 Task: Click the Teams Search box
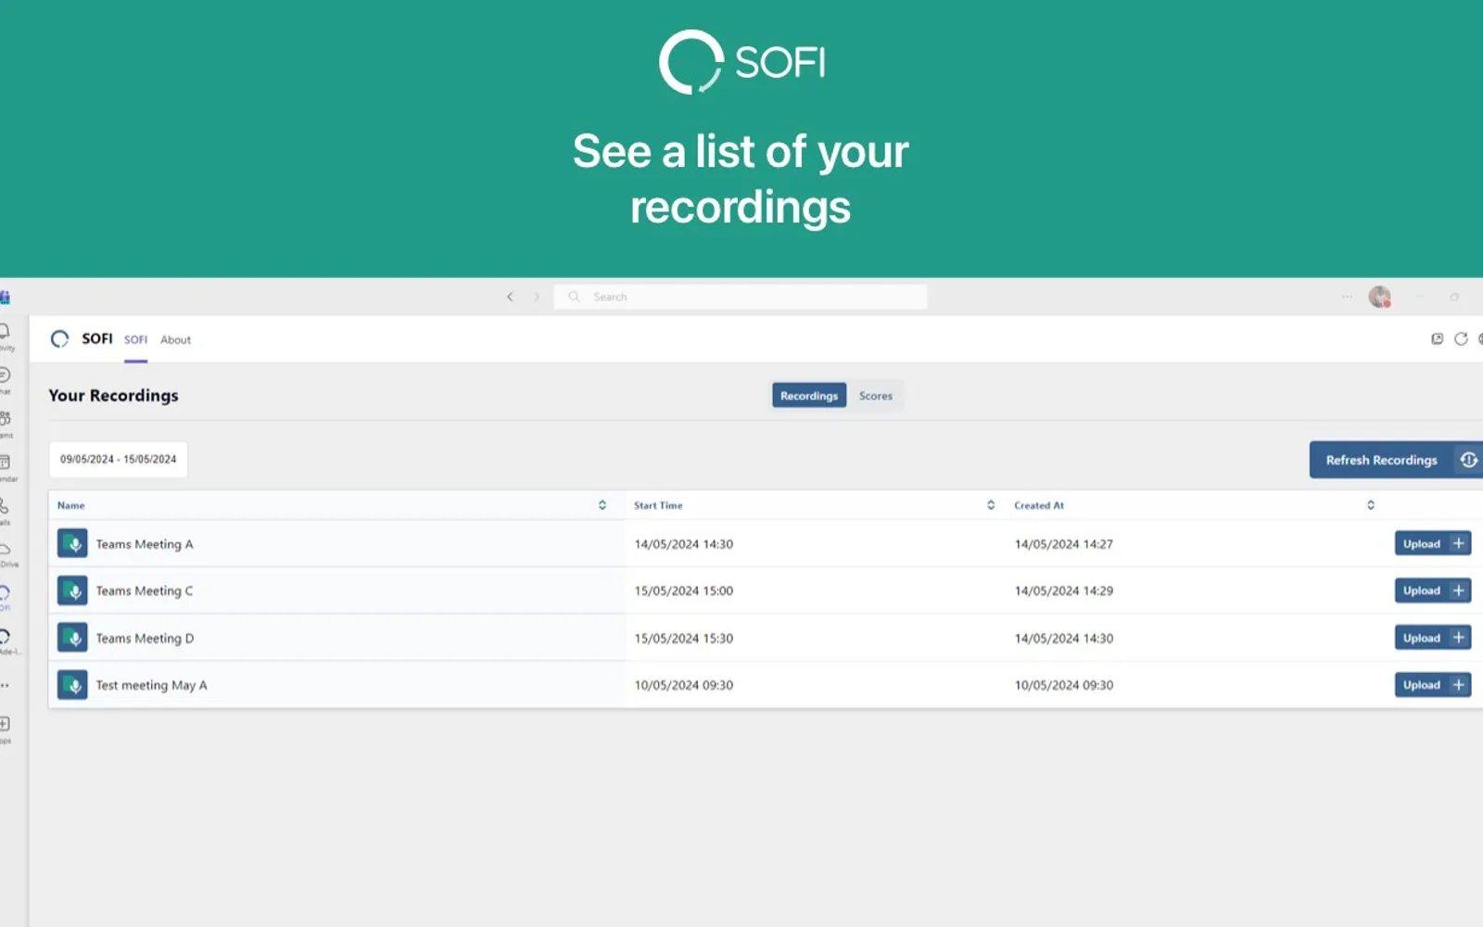(741, 297)
